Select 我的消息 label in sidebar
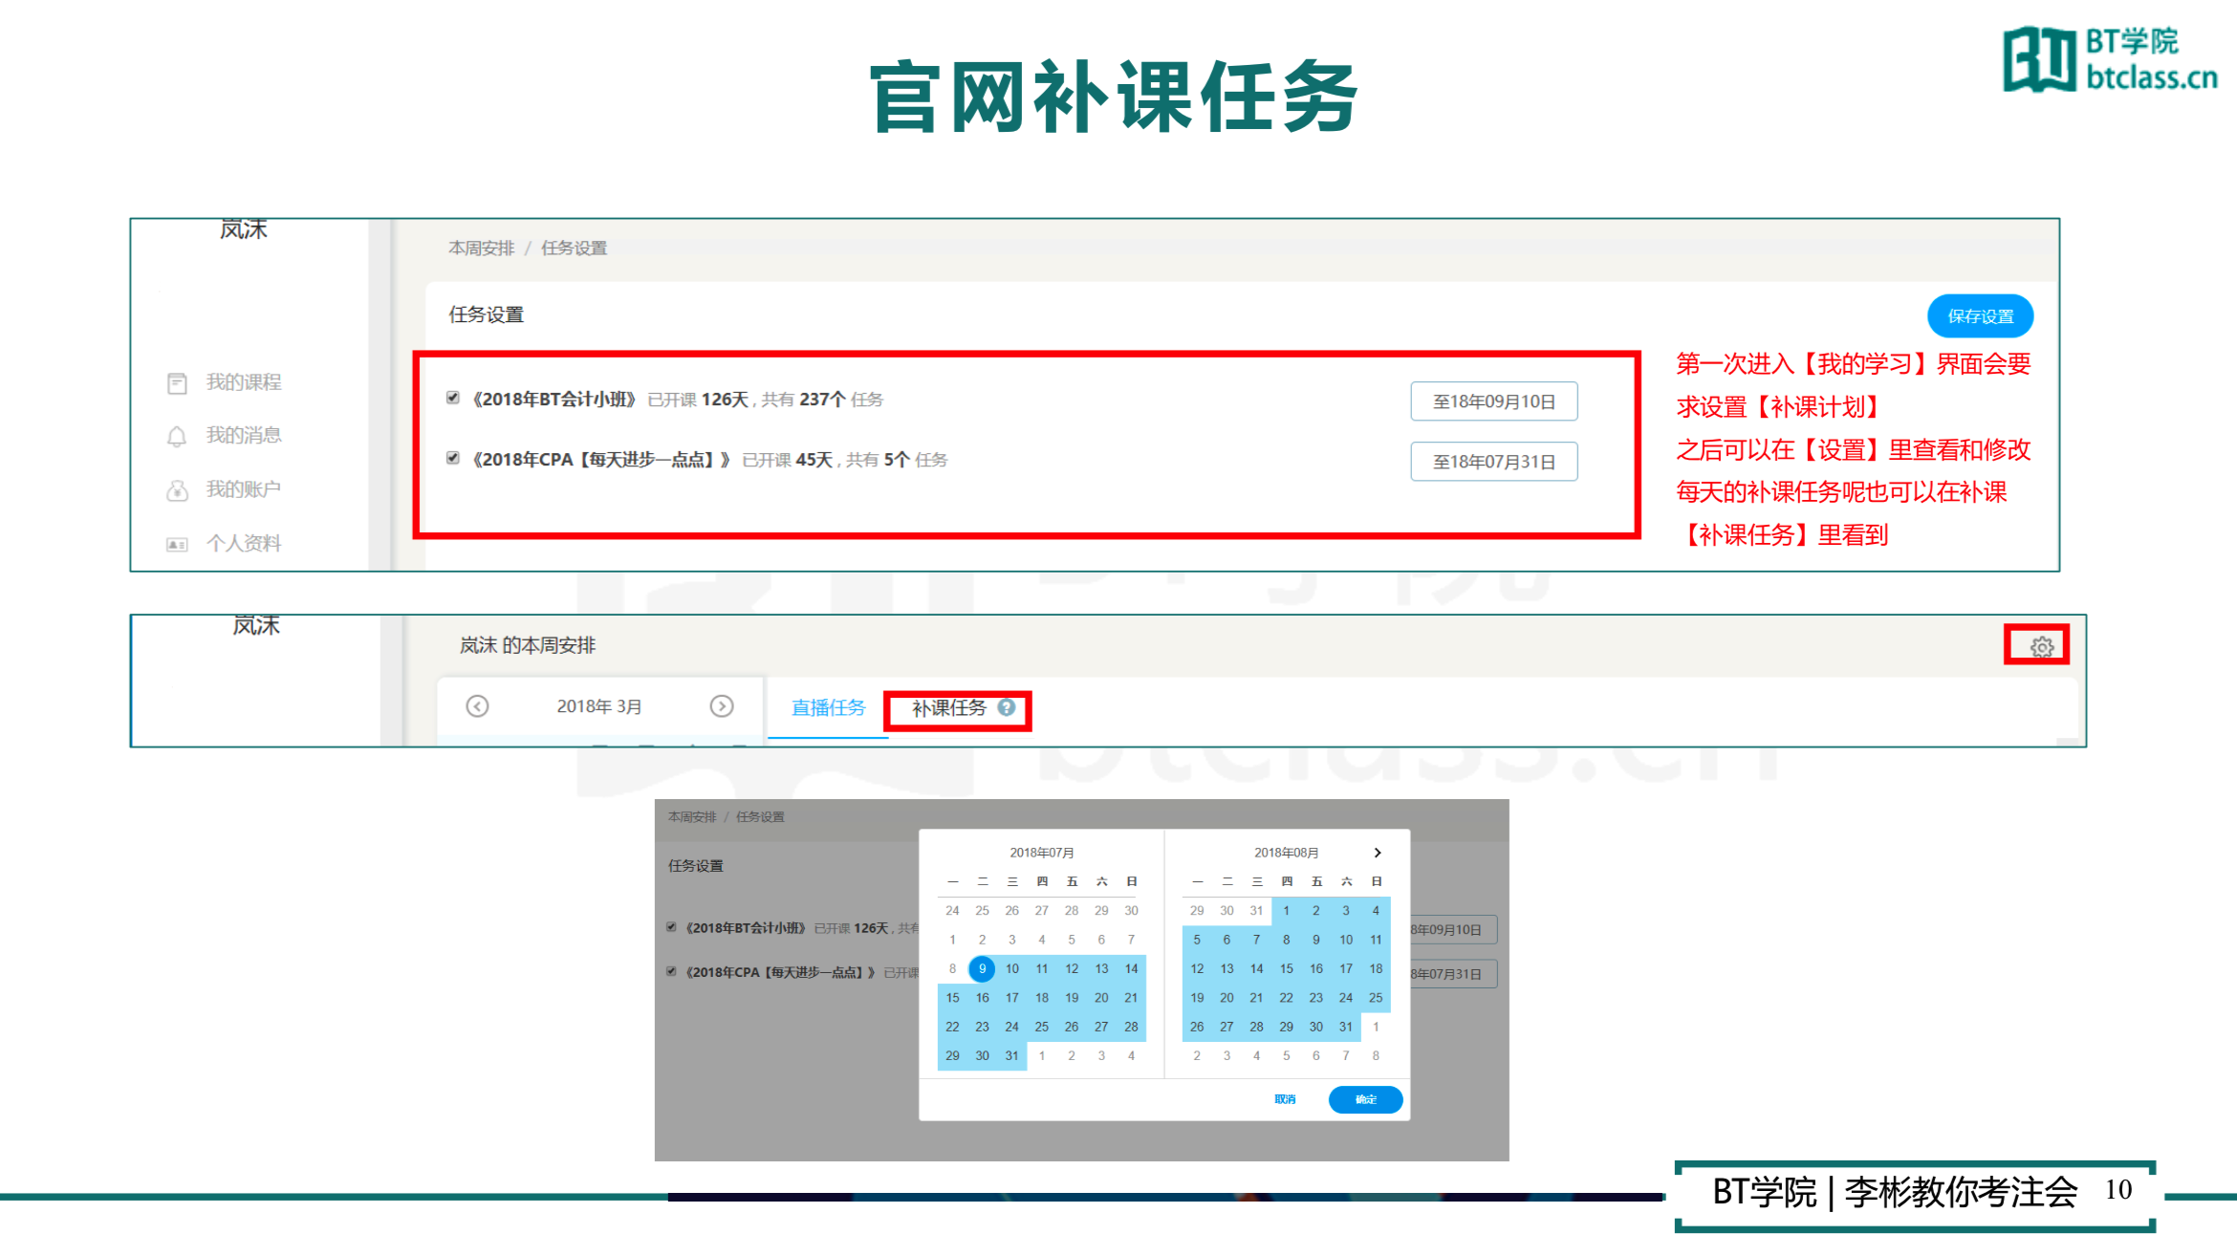This screenshot has height=1235, width=2237. click(244, 436)
